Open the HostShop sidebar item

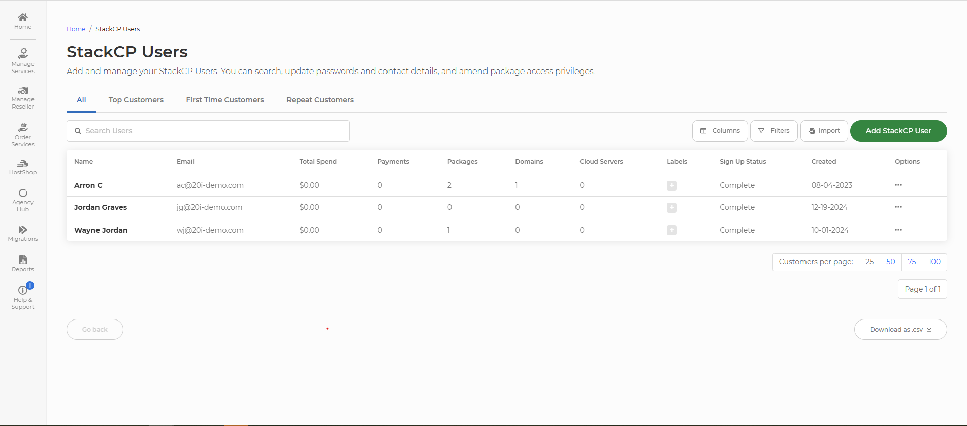click(x=23, y=167)
